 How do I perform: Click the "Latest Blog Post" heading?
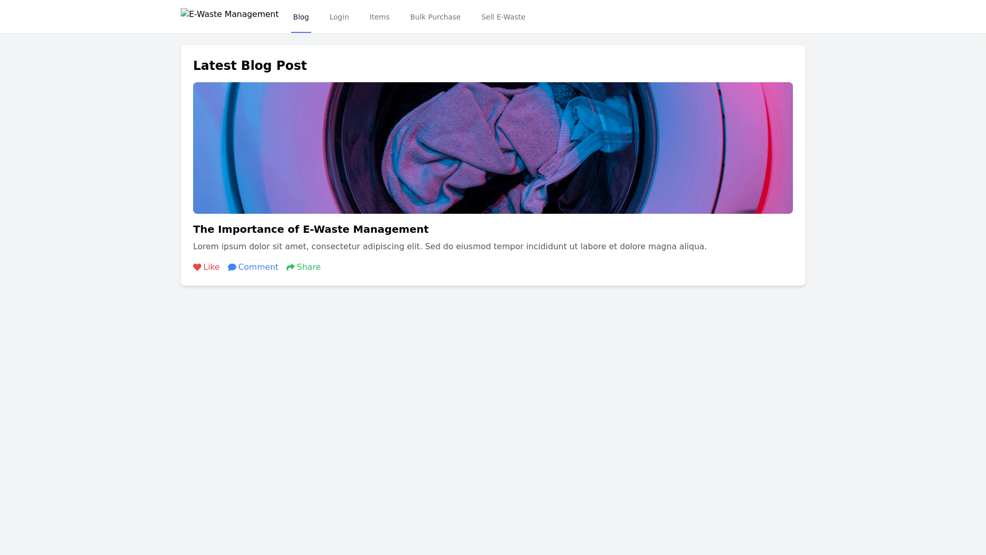pyautogui.click(x=250, y=66)
